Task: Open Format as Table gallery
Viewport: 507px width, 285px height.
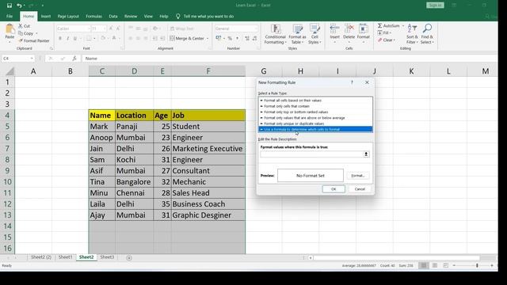Action: (x=297, y=34)
